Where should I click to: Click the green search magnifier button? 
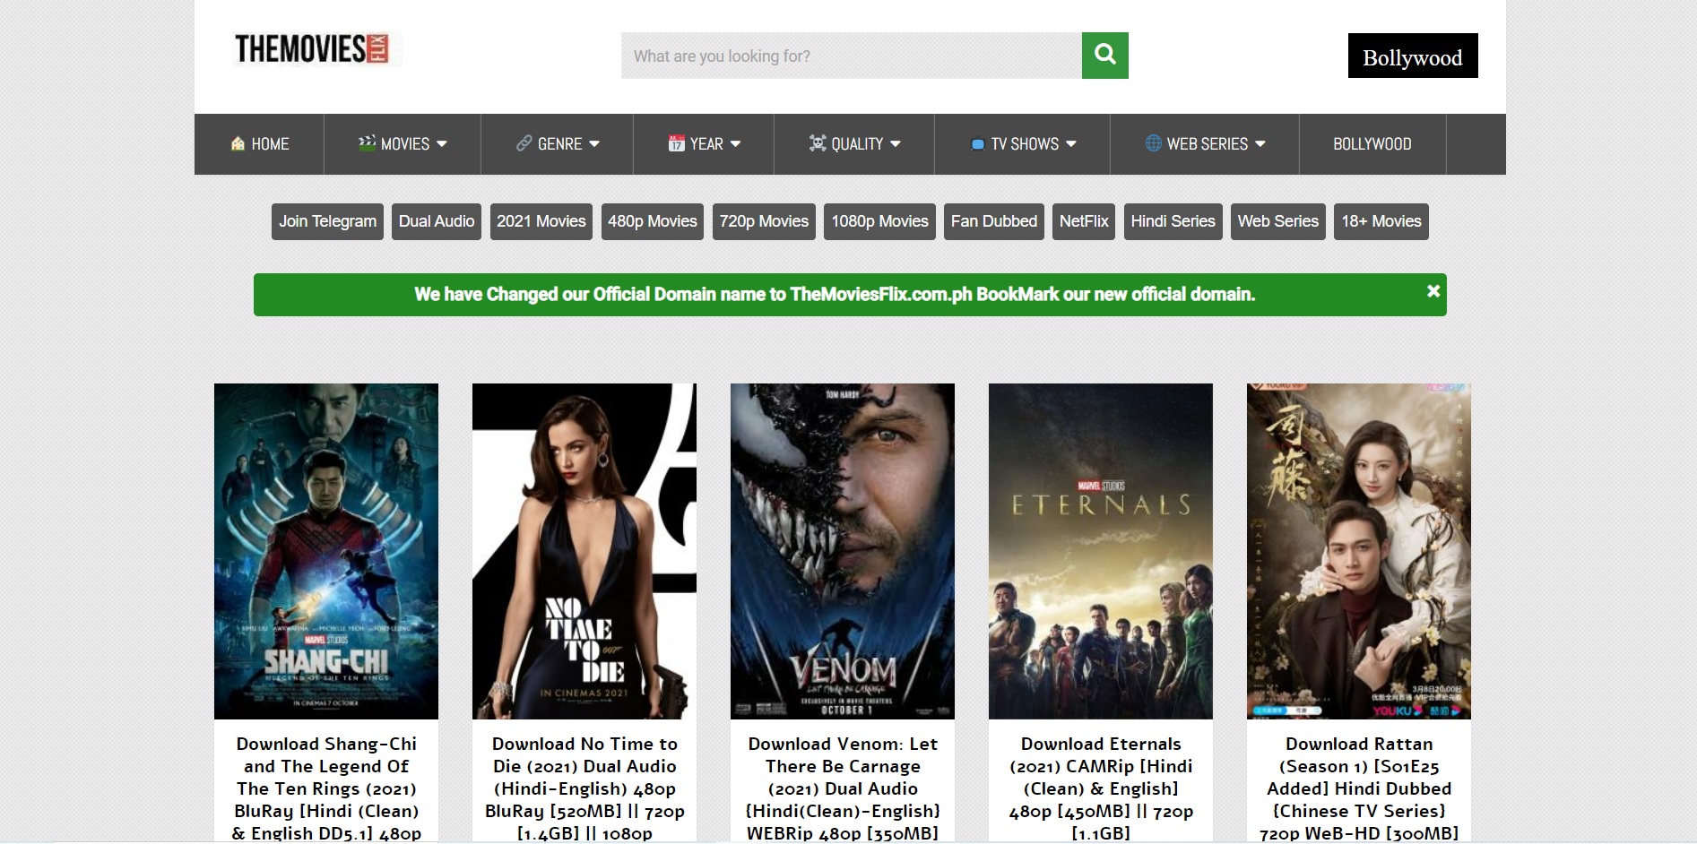pyautogui.click(x=1104, y=56)
